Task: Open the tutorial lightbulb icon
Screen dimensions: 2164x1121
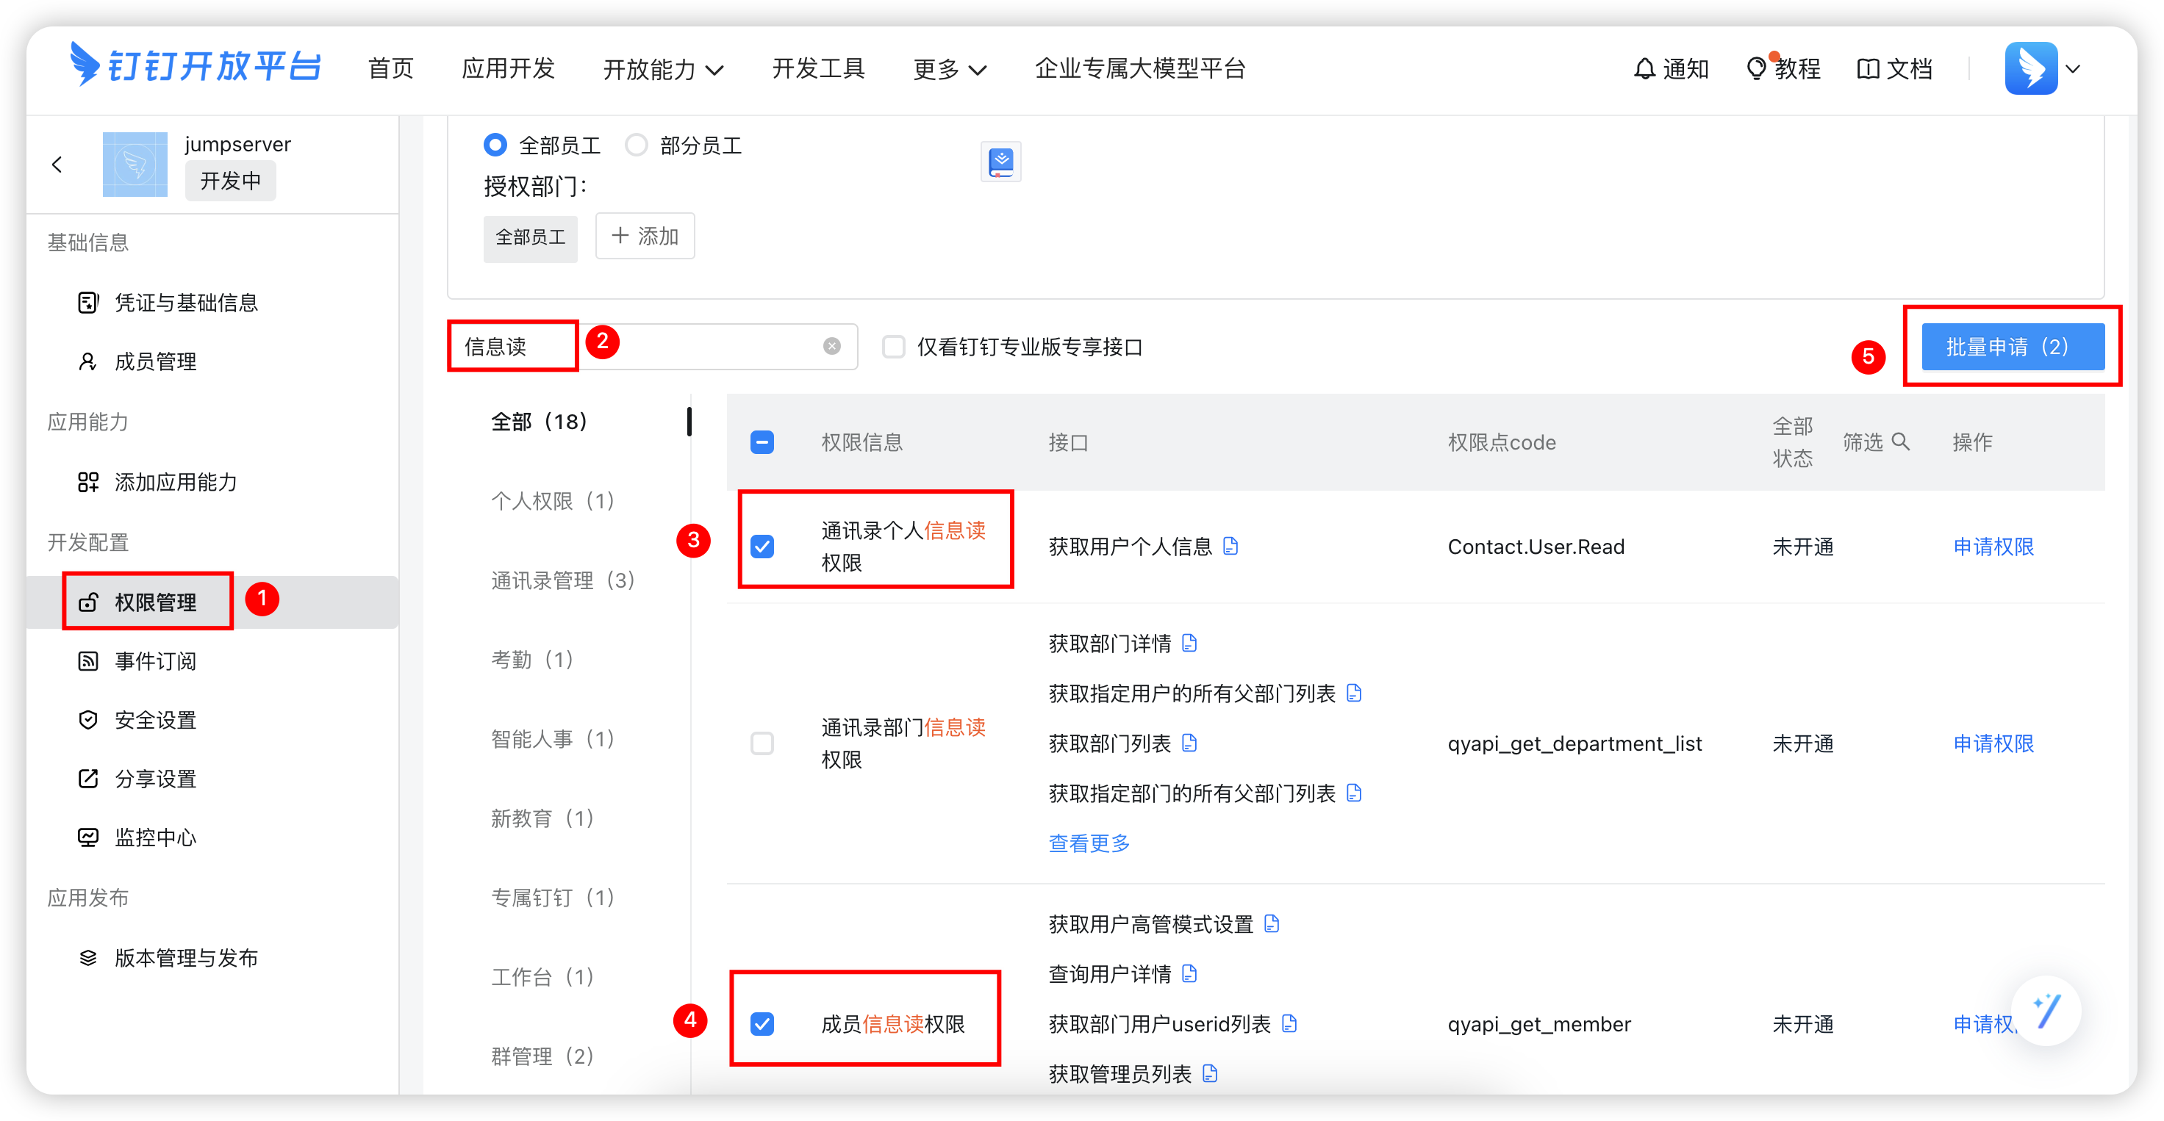Action: [x=1756, y=68]
